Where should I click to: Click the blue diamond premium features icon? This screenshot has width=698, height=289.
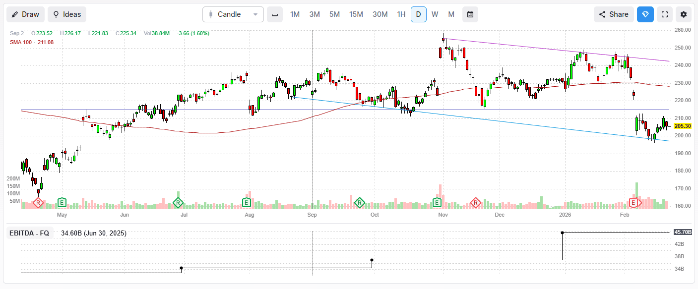[x=645, y=14]
